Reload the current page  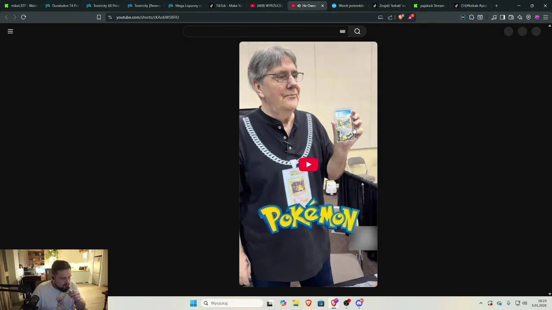24,17
